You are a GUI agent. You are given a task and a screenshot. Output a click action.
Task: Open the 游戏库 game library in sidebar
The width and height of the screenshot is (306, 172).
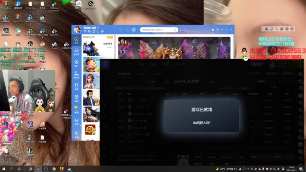point(76,52)
